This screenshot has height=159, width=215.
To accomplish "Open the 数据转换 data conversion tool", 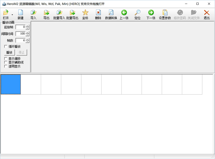I will (x=111, y=13).
